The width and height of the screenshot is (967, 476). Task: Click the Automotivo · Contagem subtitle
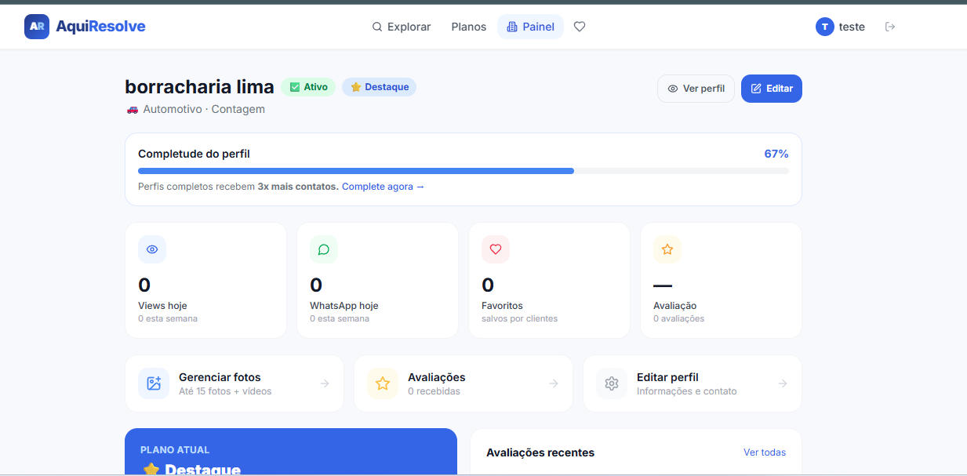204,109
